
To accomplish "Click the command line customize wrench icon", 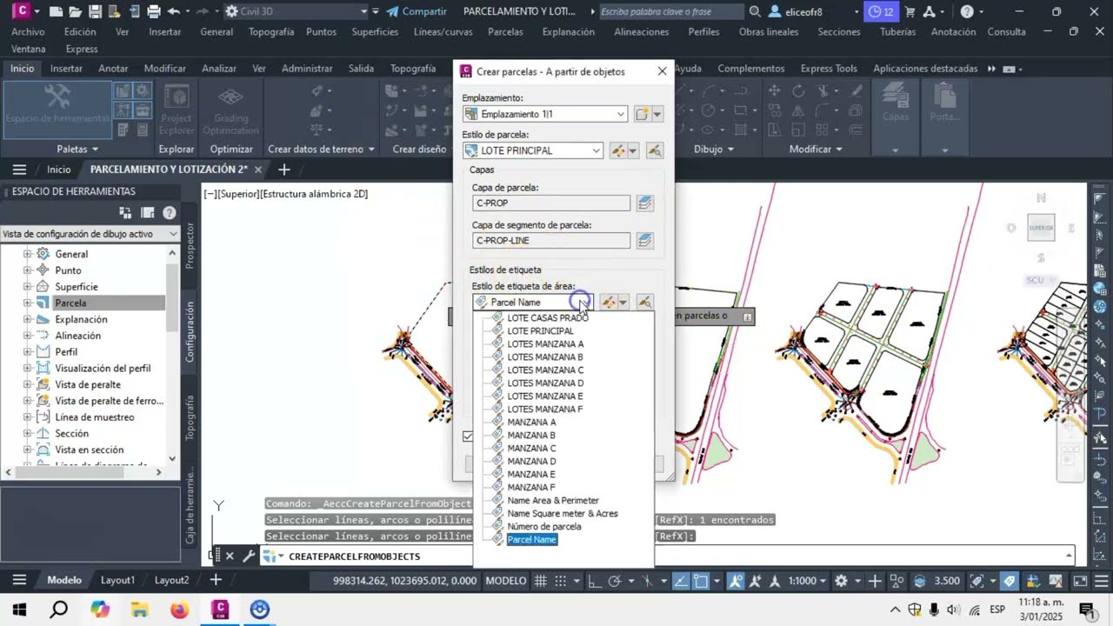I will 248,556.
